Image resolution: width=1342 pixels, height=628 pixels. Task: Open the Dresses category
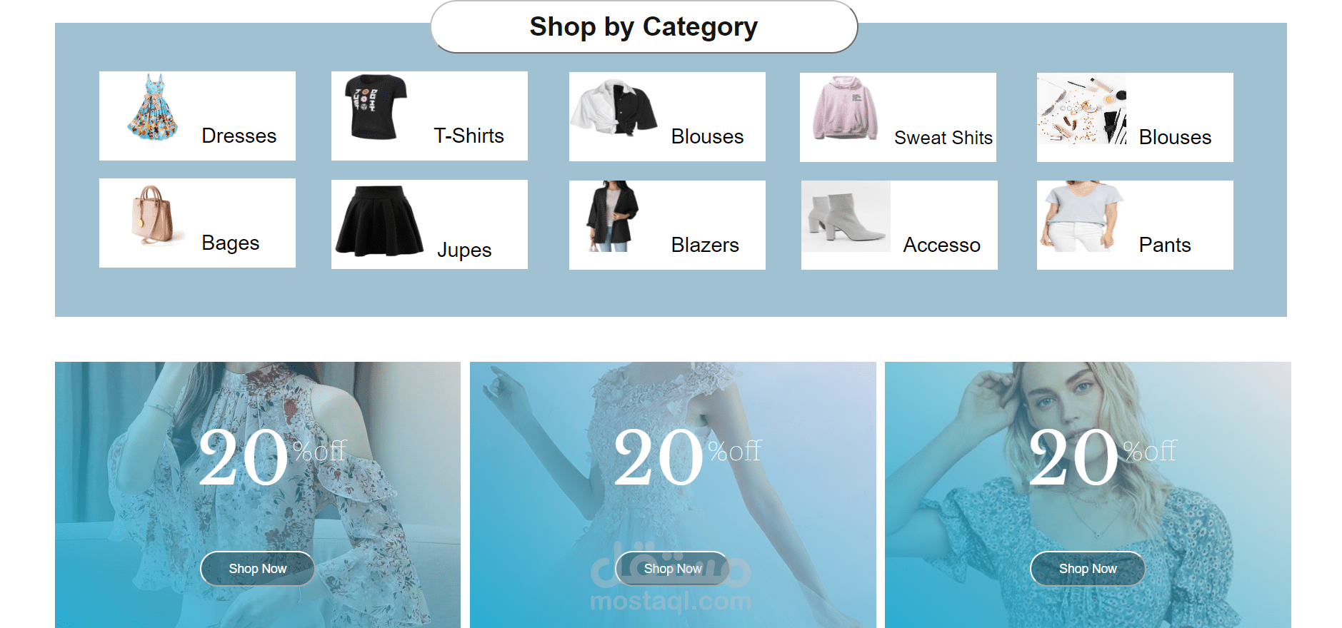tap(239, 136)
